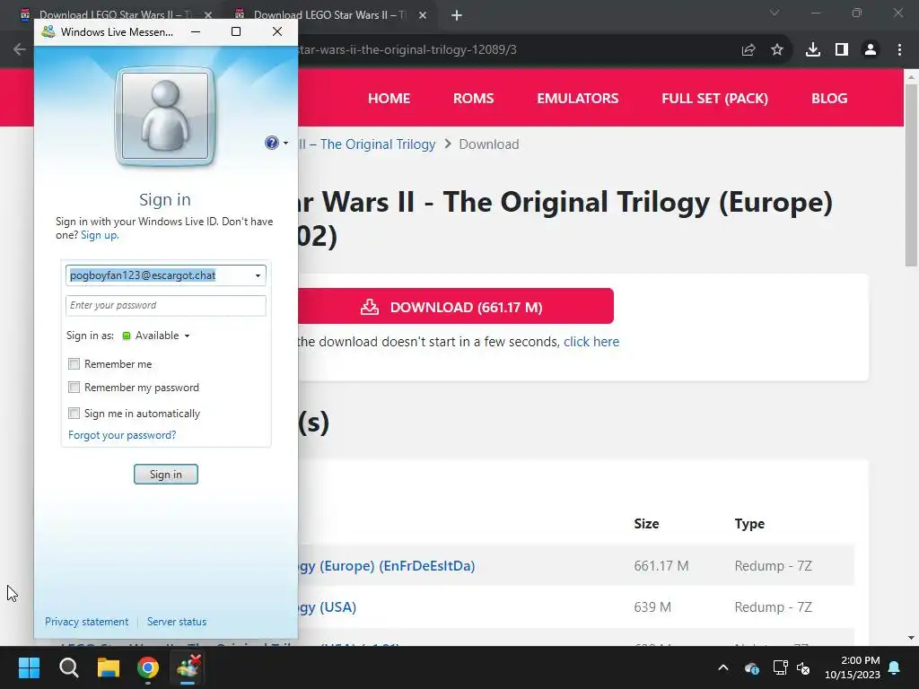Click the muted volume tray icon

coord(803,667)
